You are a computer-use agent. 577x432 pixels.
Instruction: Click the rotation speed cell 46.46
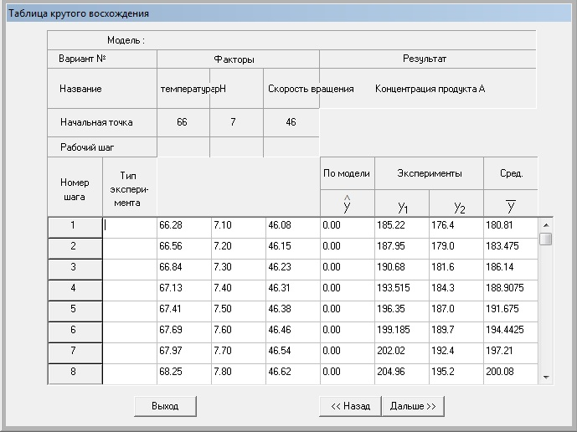293,332
